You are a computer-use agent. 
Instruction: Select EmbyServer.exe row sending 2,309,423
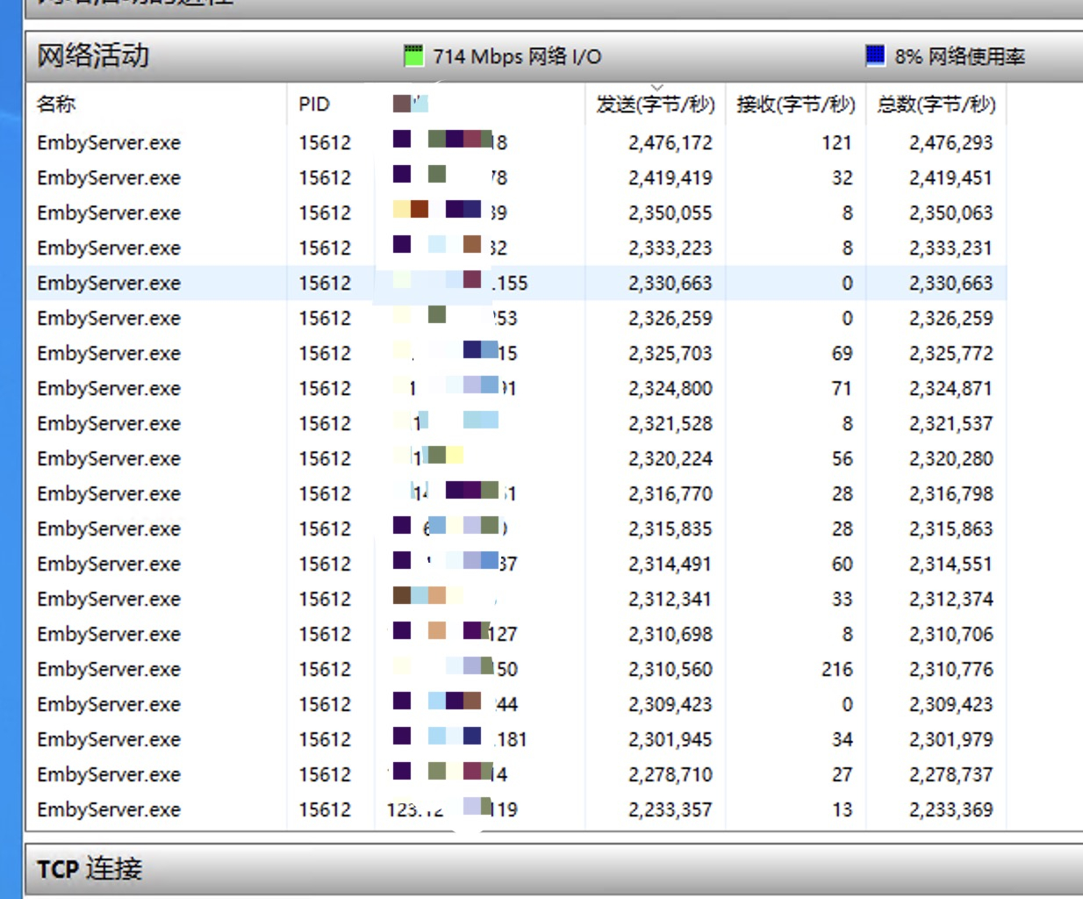tap(516, 704)
